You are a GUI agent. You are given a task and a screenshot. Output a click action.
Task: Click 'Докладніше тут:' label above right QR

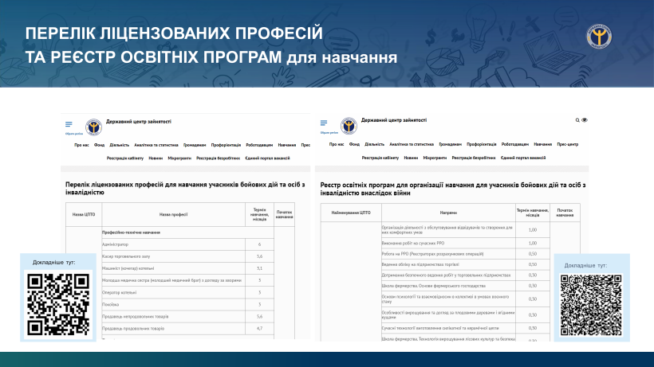click(x=585, y=265)
